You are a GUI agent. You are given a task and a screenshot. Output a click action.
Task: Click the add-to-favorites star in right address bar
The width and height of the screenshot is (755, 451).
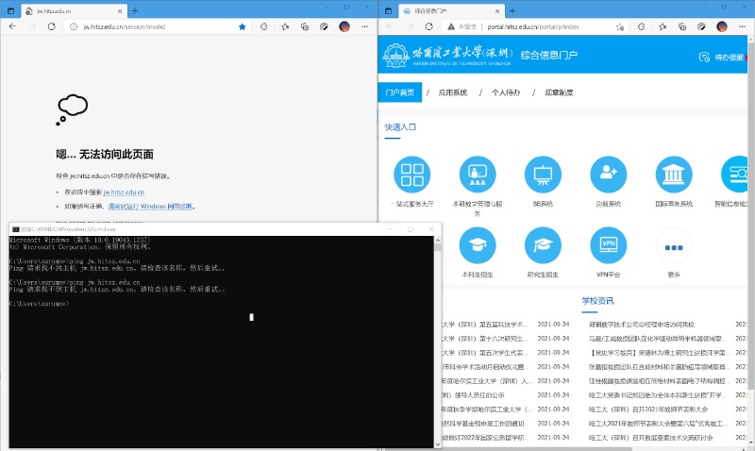[x=620, y=27]
